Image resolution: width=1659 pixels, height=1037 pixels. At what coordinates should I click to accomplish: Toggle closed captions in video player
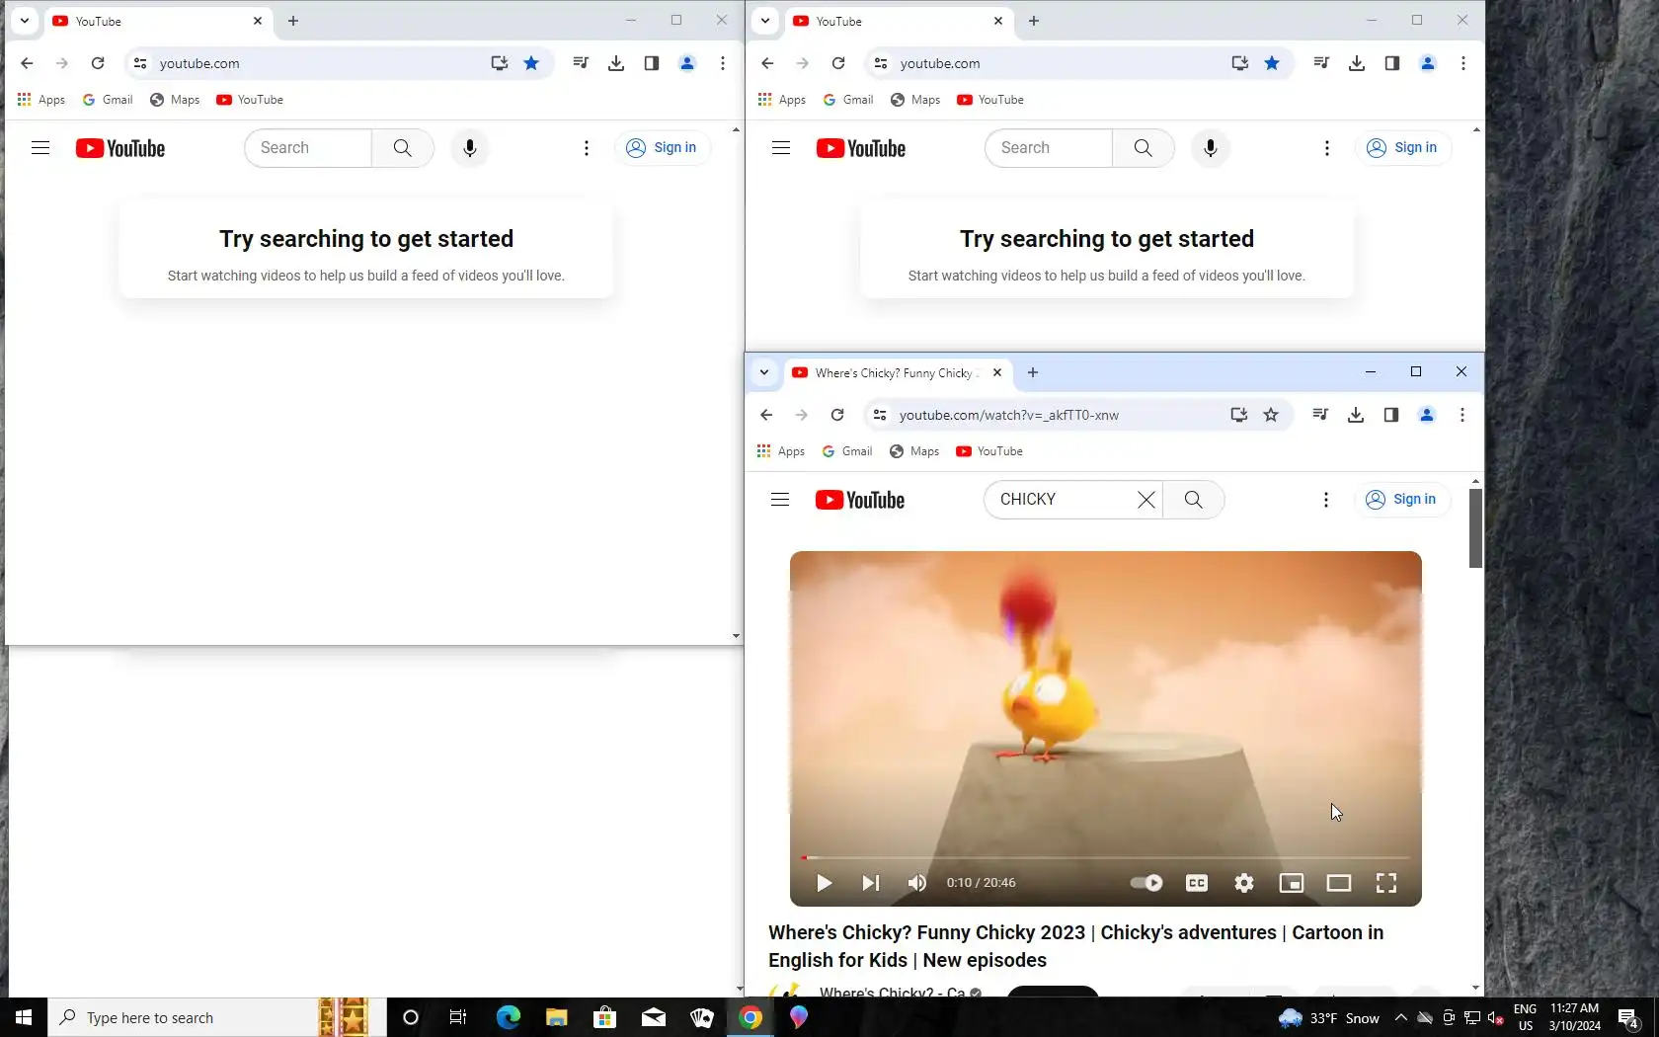(x=1197, y=883)
